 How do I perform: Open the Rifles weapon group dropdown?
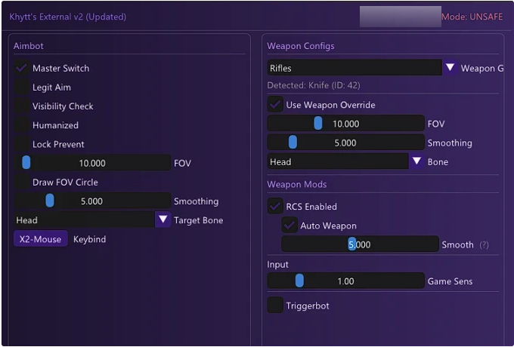(355, 68)
